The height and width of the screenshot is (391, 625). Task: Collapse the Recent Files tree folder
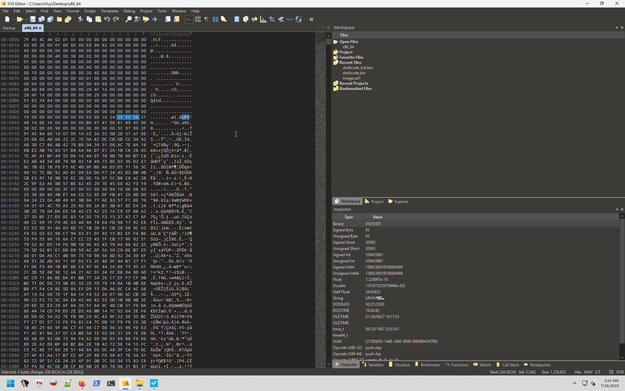click(336, 63)
